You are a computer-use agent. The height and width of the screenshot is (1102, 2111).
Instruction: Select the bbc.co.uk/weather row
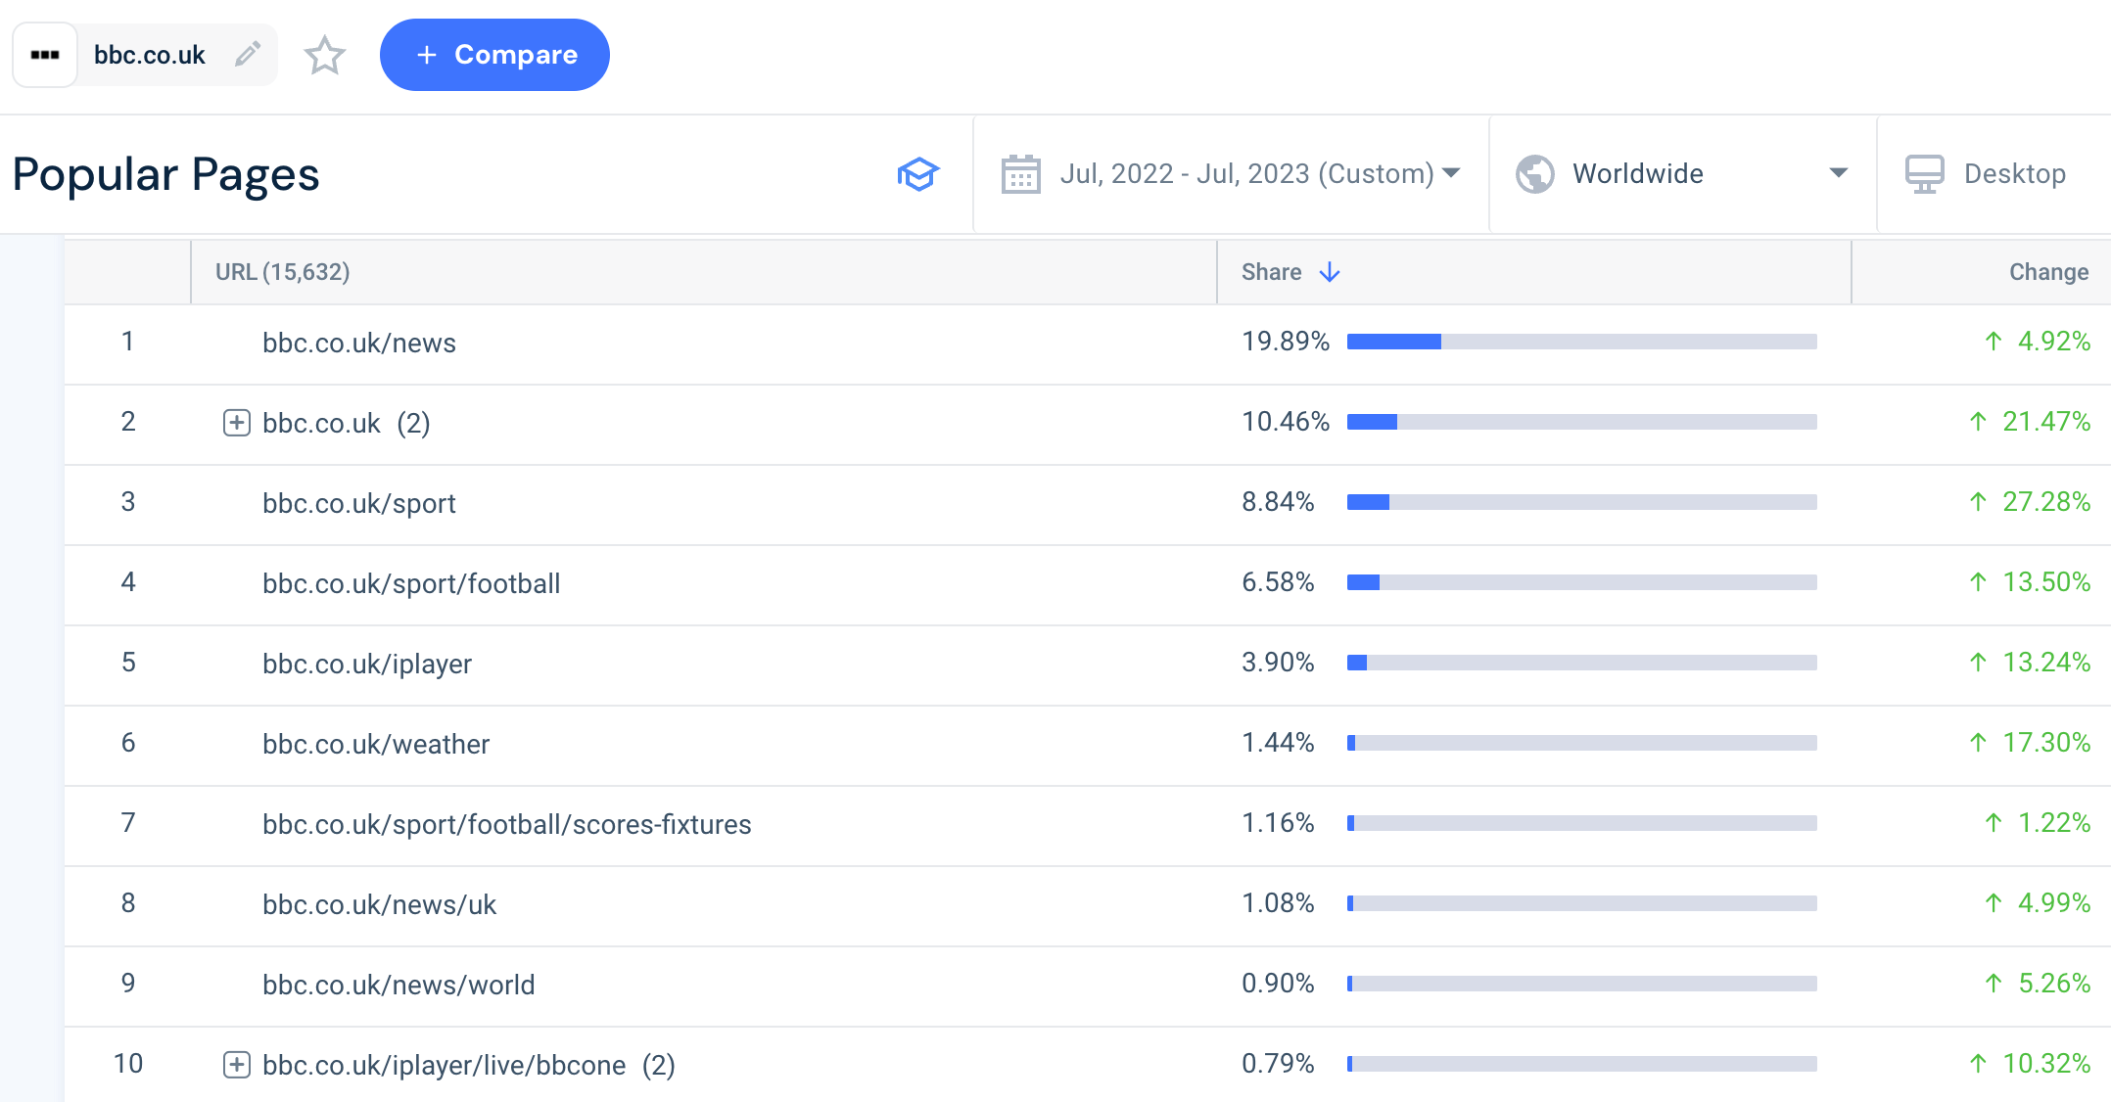1087,745
